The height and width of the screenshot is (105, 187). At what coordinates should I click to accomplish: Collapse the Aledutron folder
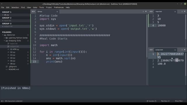tap(3, 35)
